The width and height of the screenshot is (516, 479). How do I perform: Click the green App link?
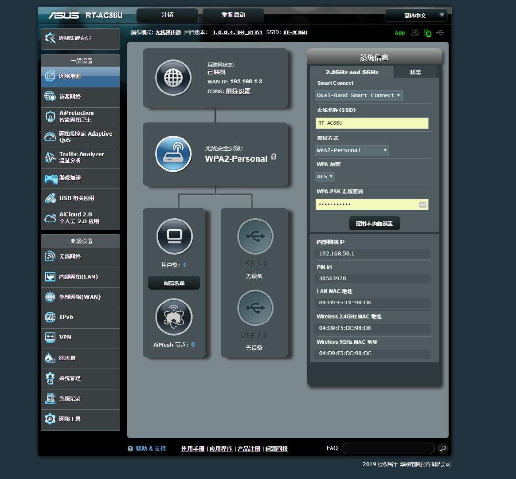(x=400, y=32)
